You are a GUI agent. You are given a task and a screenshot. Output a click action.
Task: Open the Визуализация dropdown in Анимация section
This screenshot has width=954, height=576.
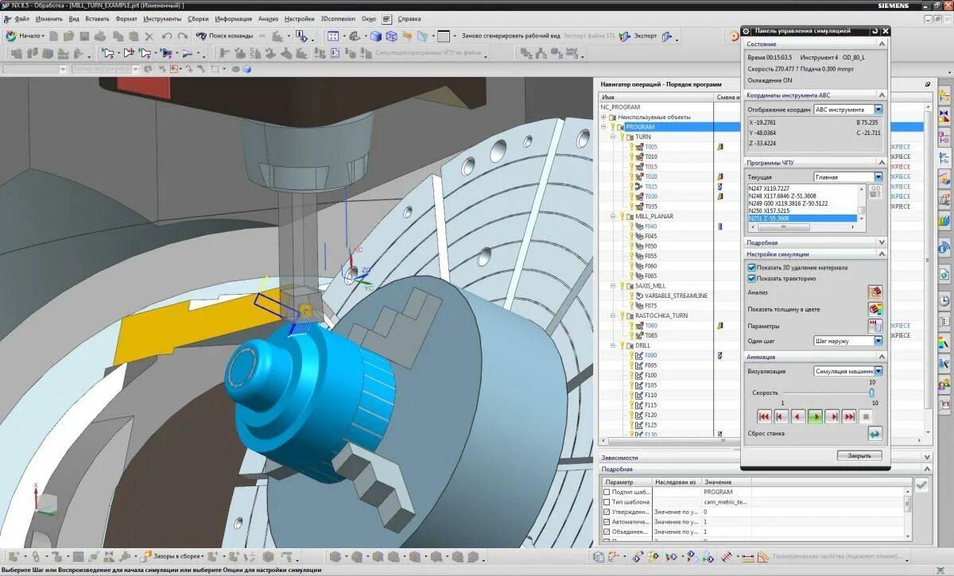pos(877,369)
